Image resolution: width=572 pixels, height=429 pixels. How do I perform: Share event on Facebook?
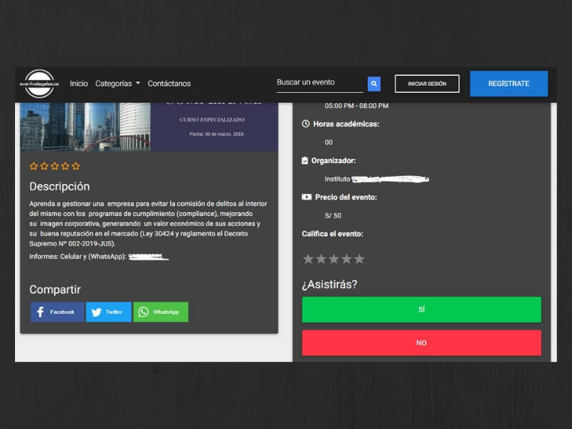[x=56, y=312]
